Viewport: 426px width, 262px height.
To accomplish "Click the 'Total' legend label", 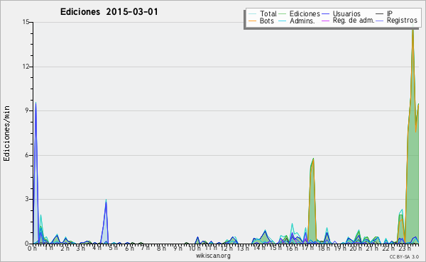I will (x=268, y=13).
